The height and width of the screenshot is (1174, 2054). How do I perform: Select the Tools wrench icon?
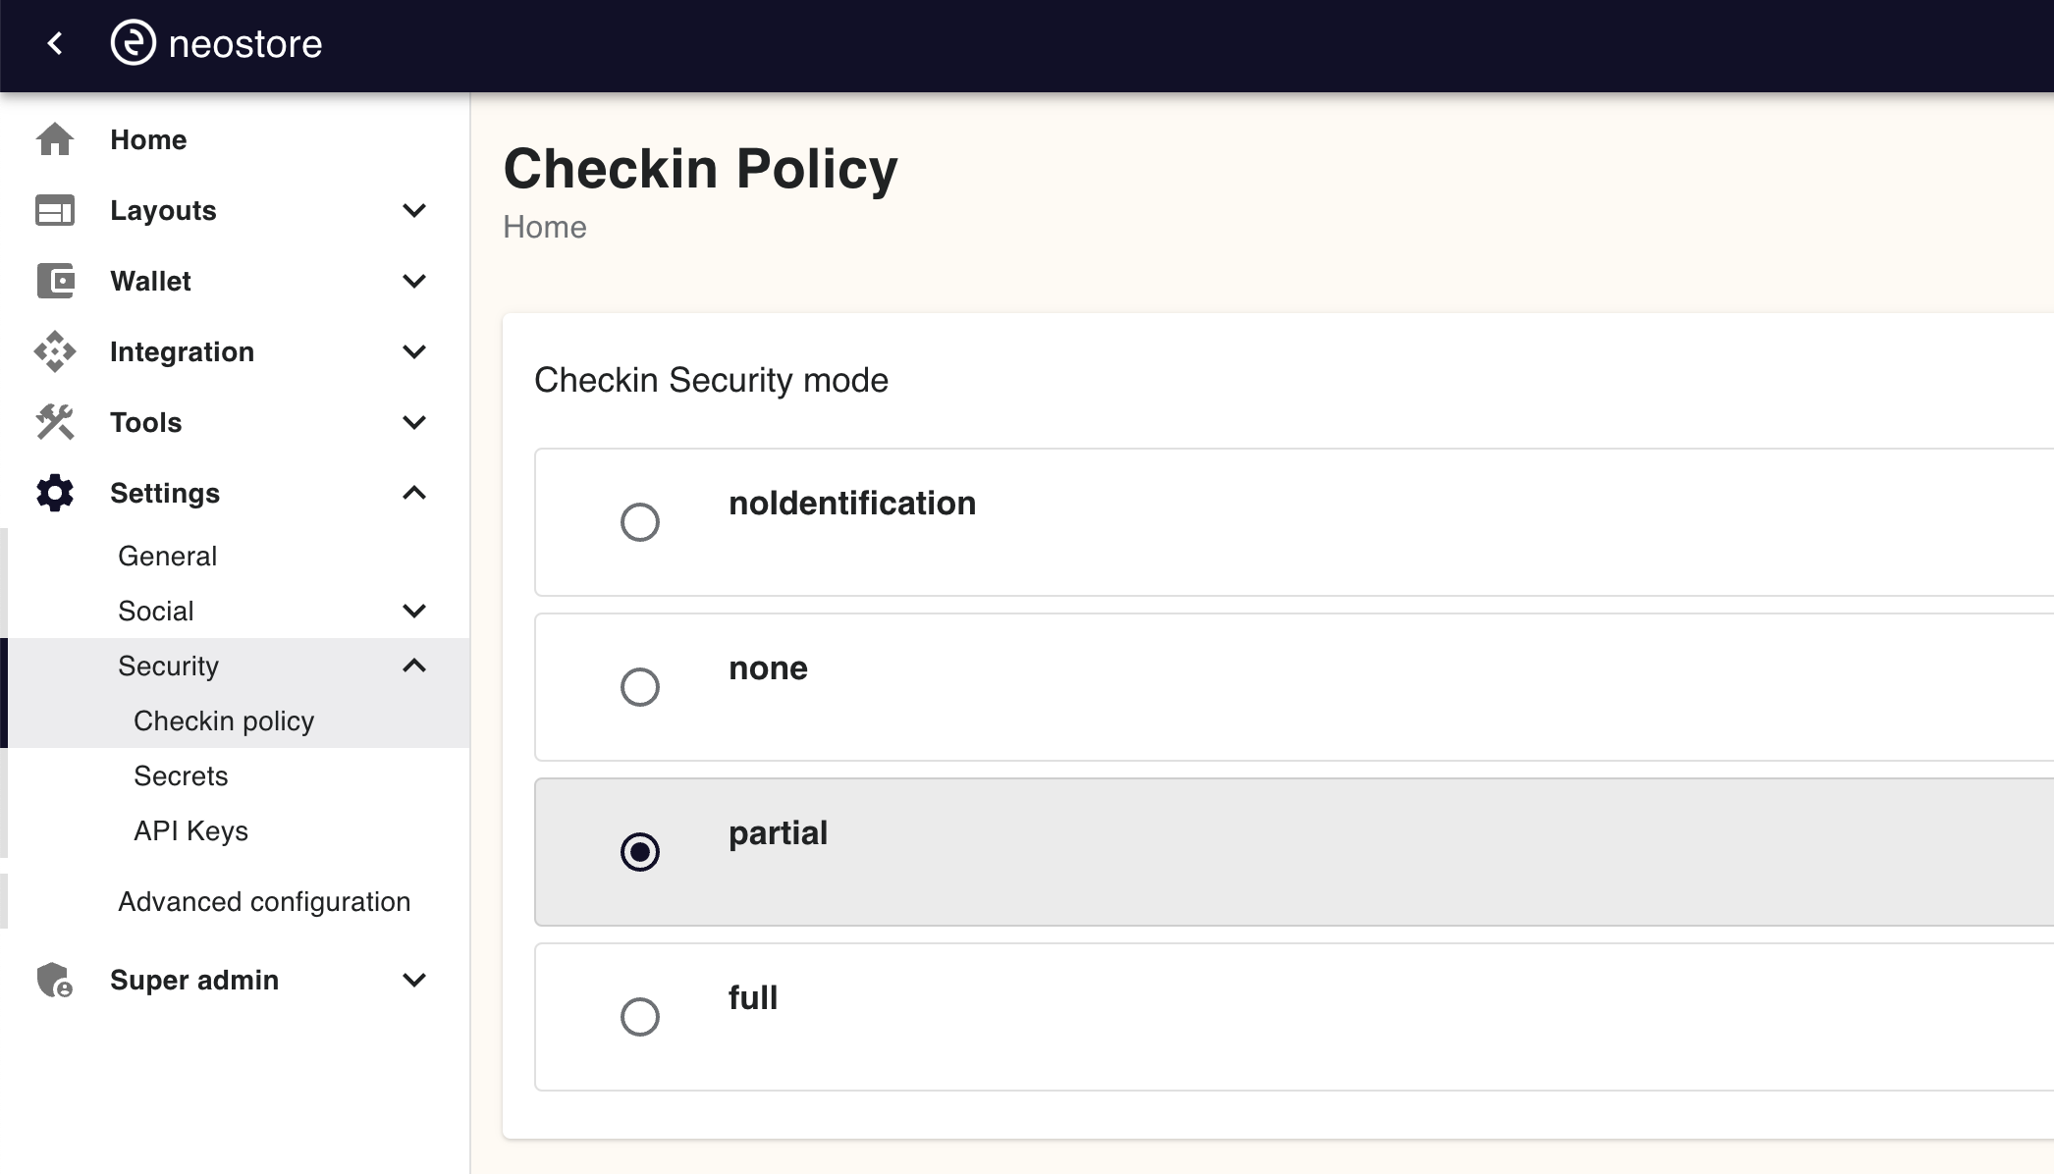[56, 422]
